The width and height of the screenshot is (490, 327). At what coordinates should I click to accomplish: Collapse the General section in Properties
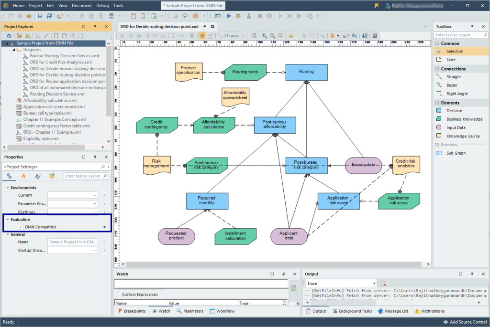[8, 234]
